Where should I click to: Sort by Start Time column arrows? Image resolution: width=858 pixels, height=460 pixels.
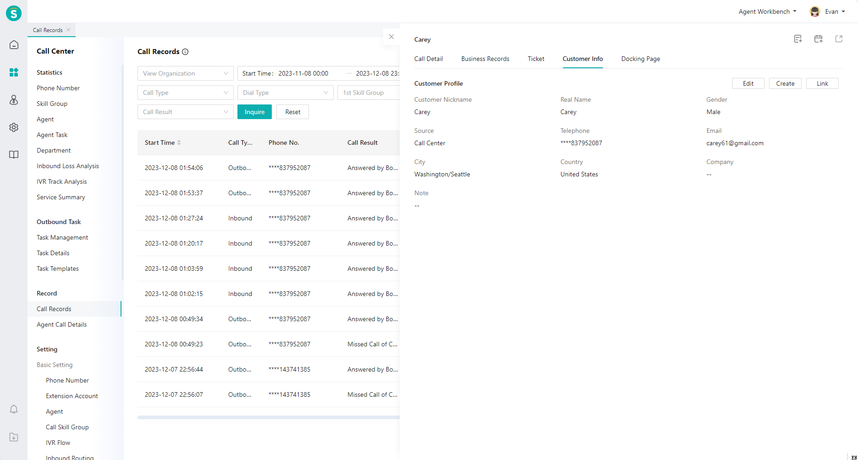tap(179, 142)
